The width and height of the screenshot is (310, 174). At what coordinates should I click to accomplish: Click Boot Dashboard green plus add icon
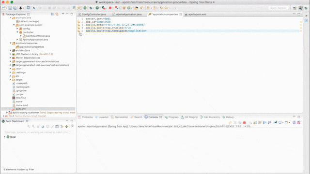pyautogui.click(x=66, y=127)
